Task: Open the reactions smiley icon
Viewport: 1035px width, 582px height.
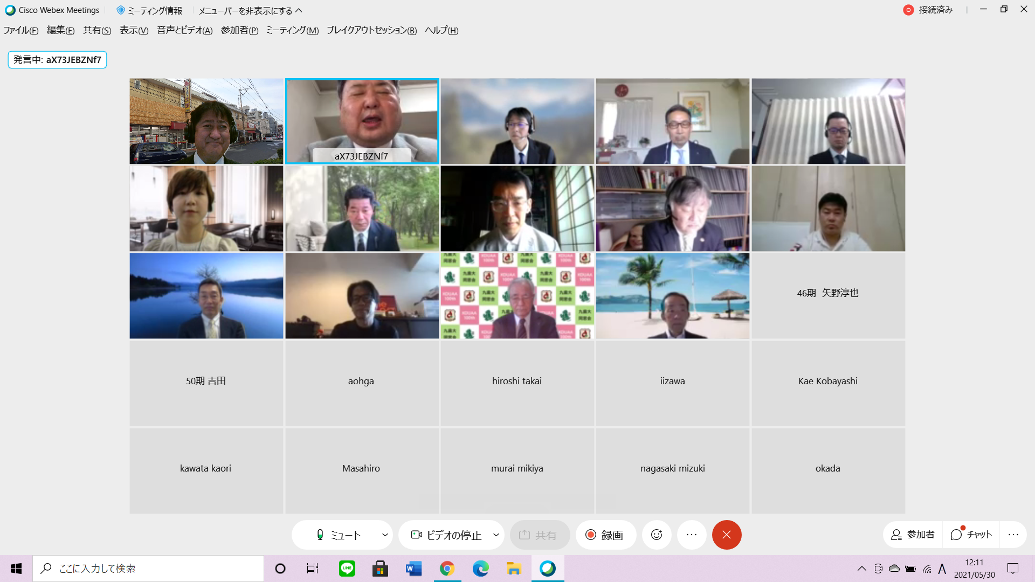Action: coord(657,535)
